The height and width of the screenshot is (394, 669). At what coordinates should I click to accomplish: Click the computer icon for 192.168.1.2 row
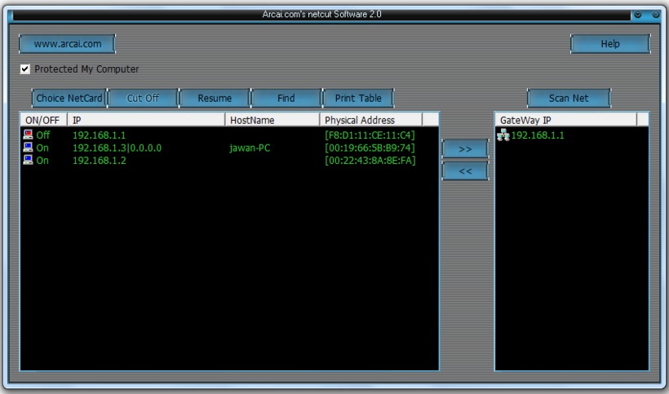tap(28, 160)
